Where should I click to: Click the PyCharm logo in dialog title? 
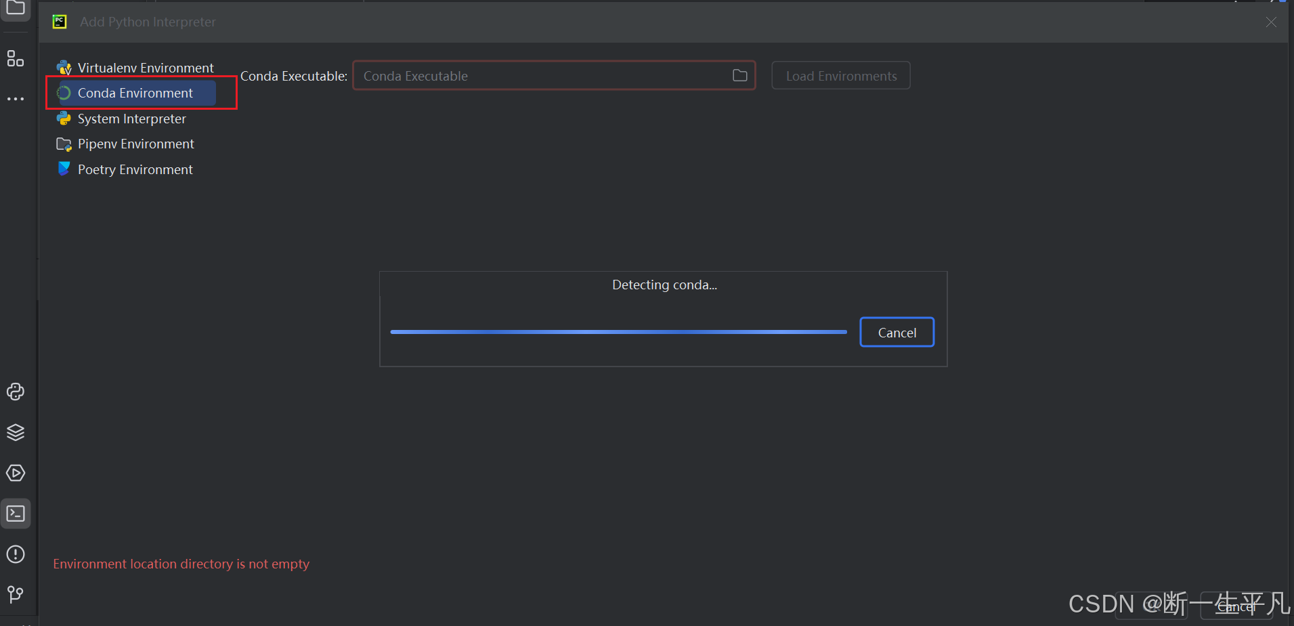60,22
